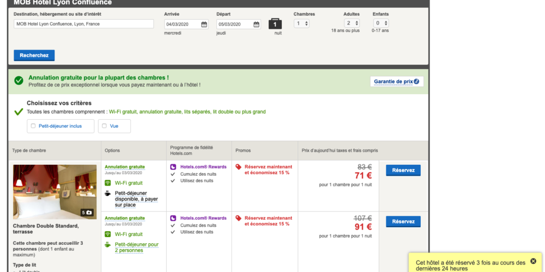Open the arrival date calendar icon
The image size is (545, 272).
[x=204, y=24]
